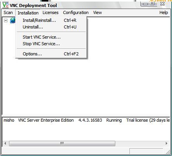Open Options... from the Installation menu
Image resolution: width=172 pixels, height=156 pixels.
pyautogui.click(x=51, y=54)
